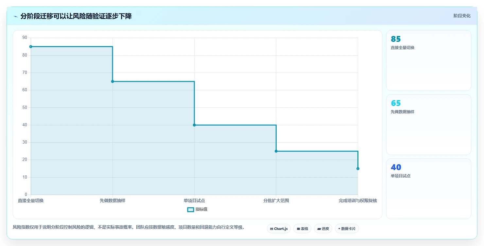Click the chart data point at 85

(x=31, y=46)
